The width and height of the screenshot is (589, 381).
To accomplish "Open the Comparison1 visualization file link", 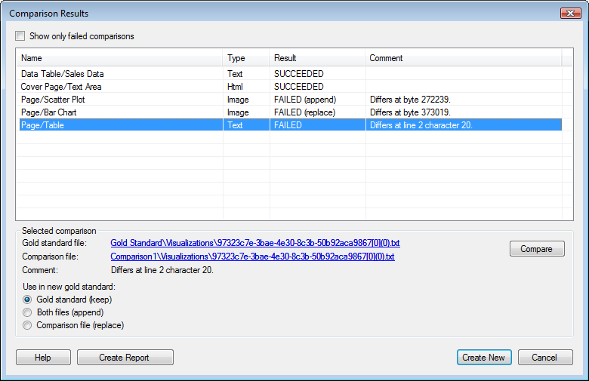I will pyautogui.click(x=252, y=257).
